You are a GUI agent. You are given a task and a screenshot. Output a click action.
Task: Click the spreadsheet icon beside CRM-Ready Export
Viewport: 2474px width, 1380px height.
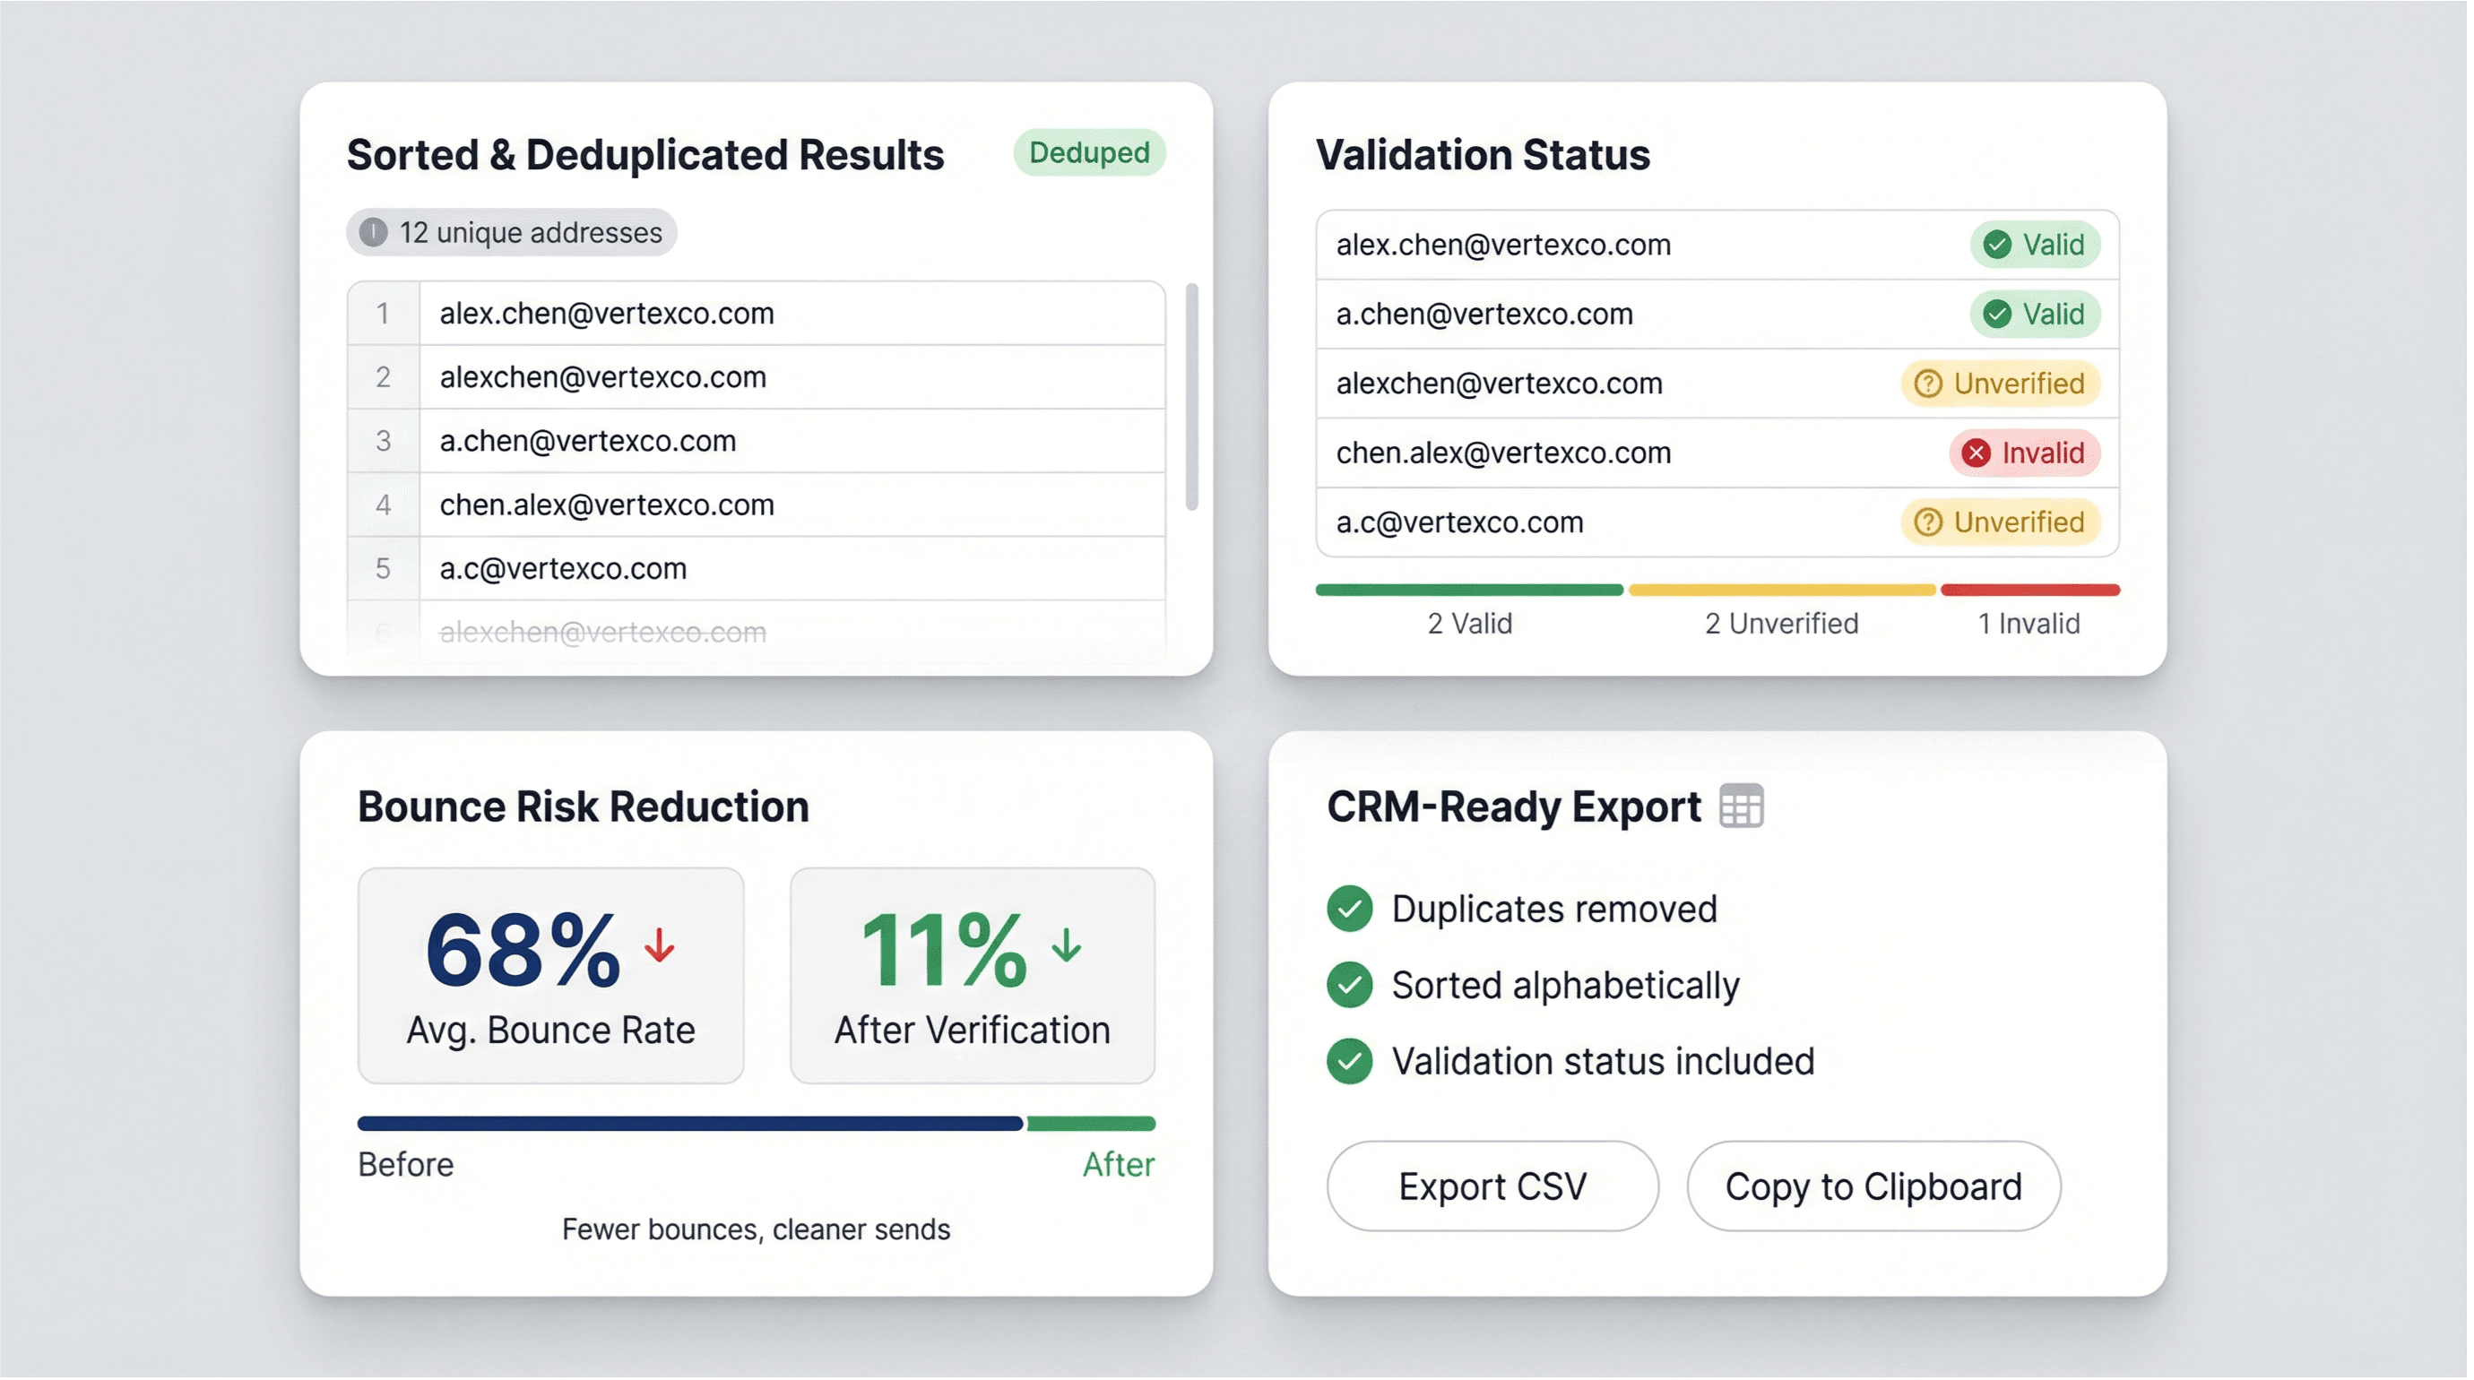click(1741, 806)
